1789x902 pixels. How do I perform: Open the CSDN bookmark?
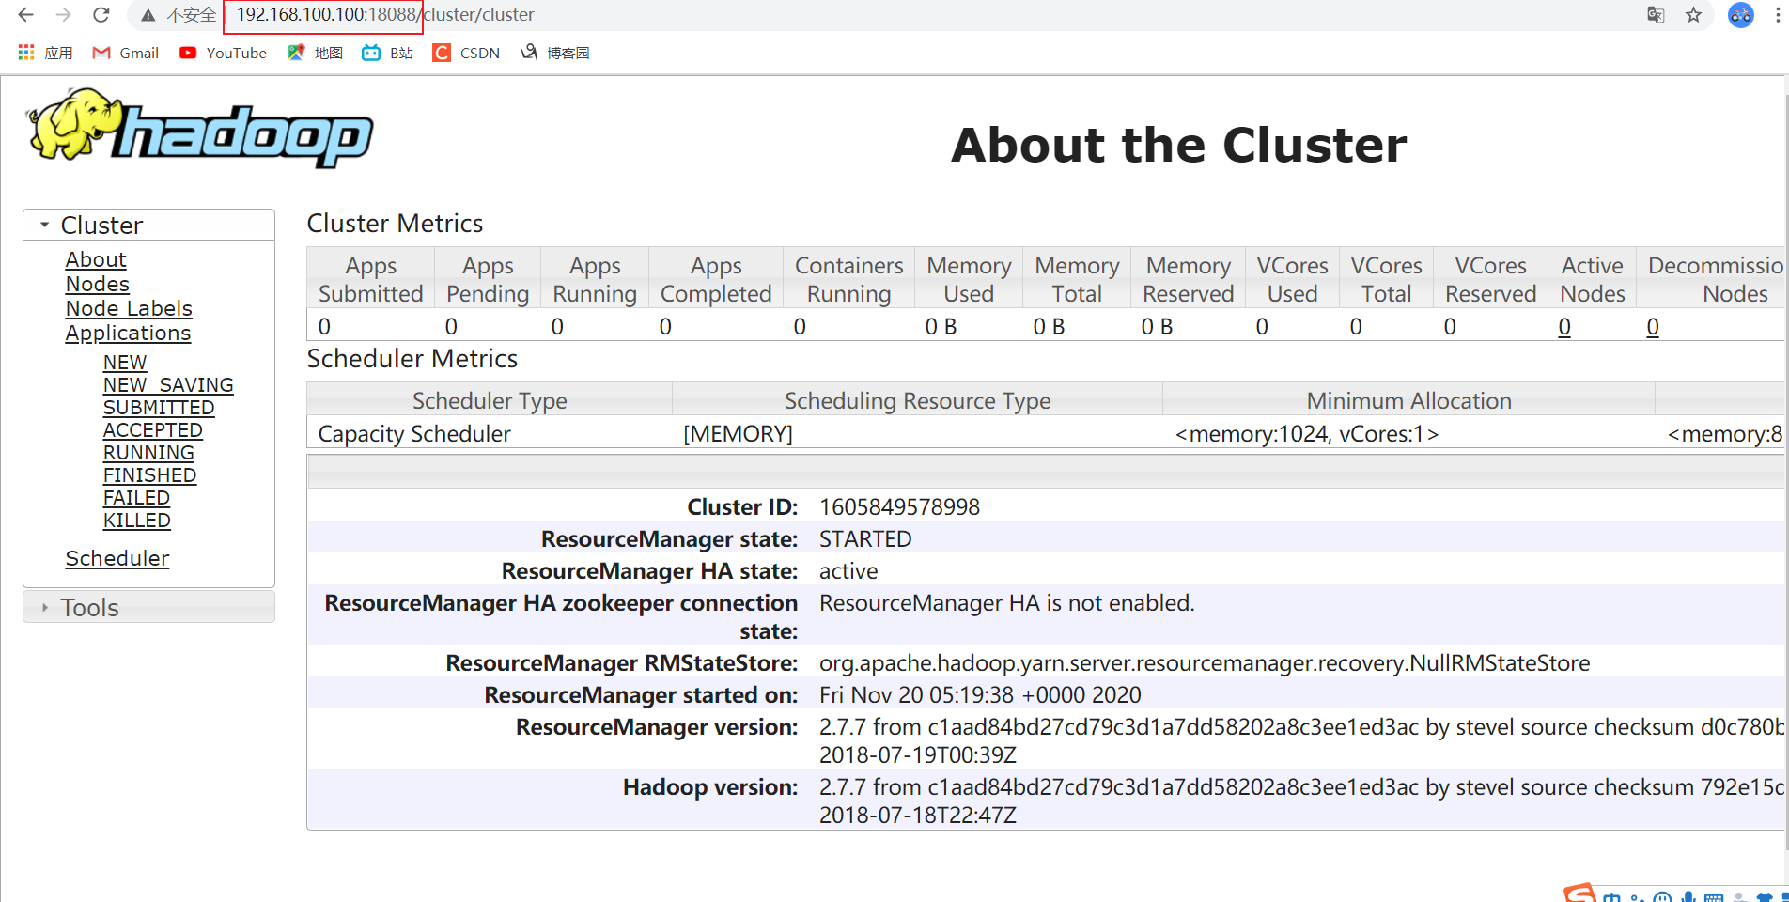click(x=466, y=53)
